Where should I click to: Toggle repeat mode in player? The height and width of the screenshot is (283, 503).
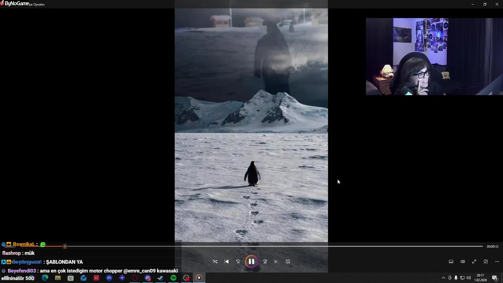(288, 261)
